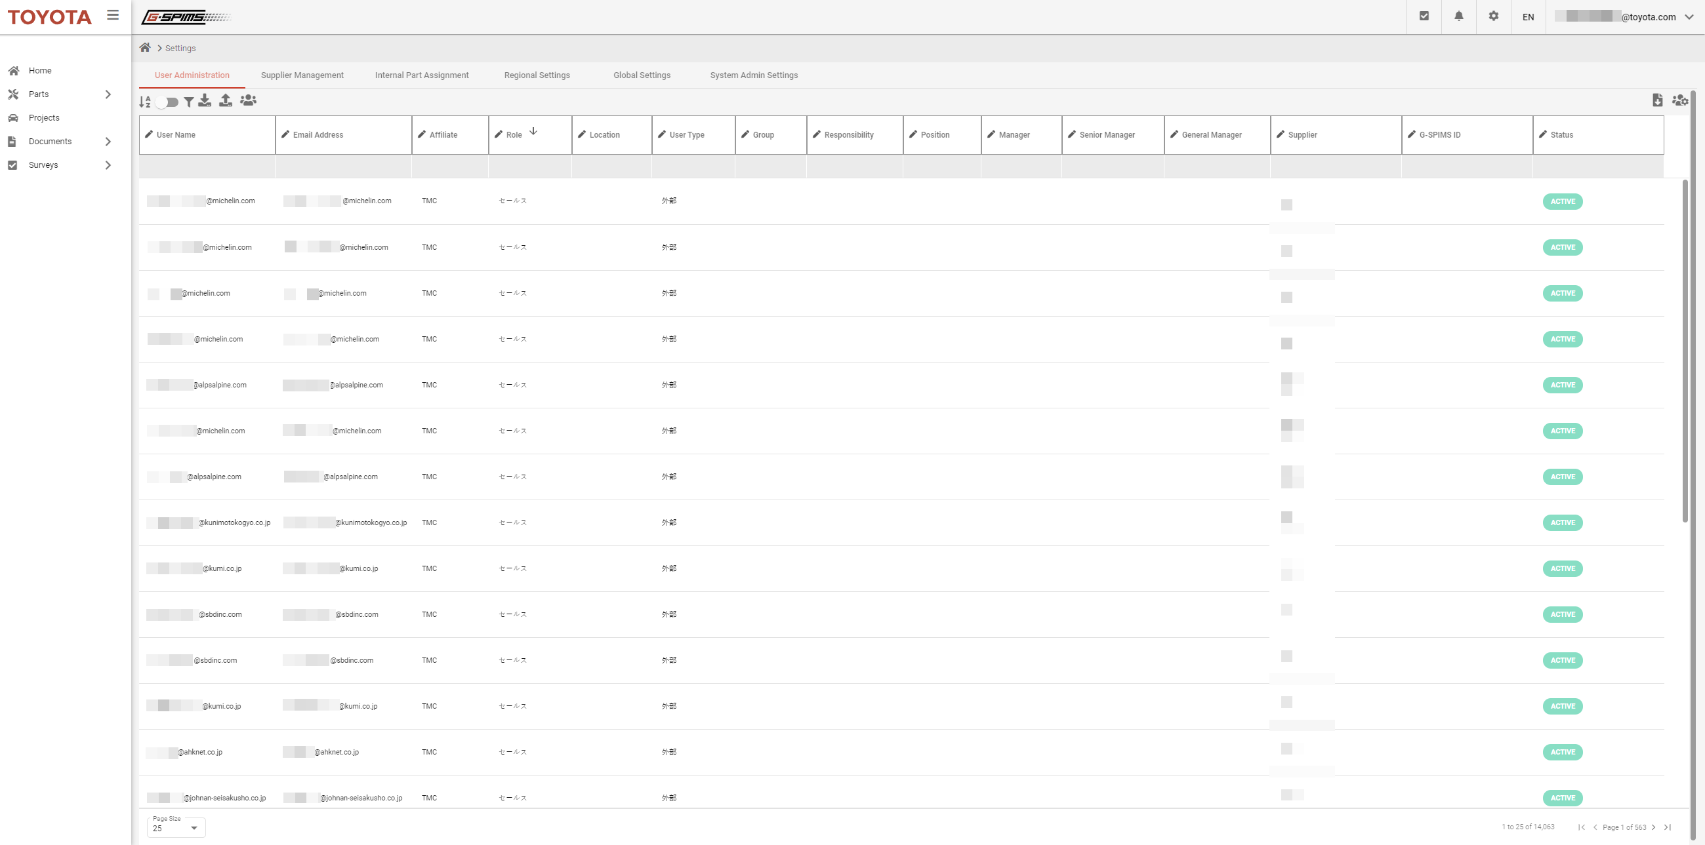This screenshot has width=1705, height=845.
Task: Expand the Parts sidebar menu
Action: pos(108,94)
